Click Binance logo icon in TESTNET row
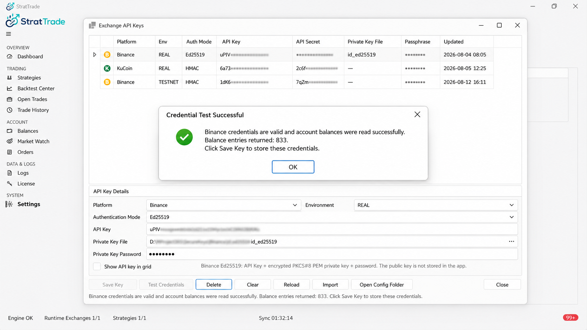Viewport: 587px width, 330px height. [x=107, y=82]
